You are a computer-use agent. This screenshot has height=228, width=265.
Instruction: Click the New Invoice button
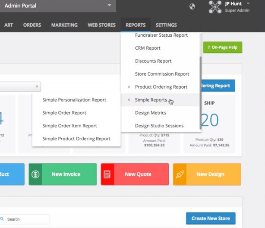click(x=63, y=174)
